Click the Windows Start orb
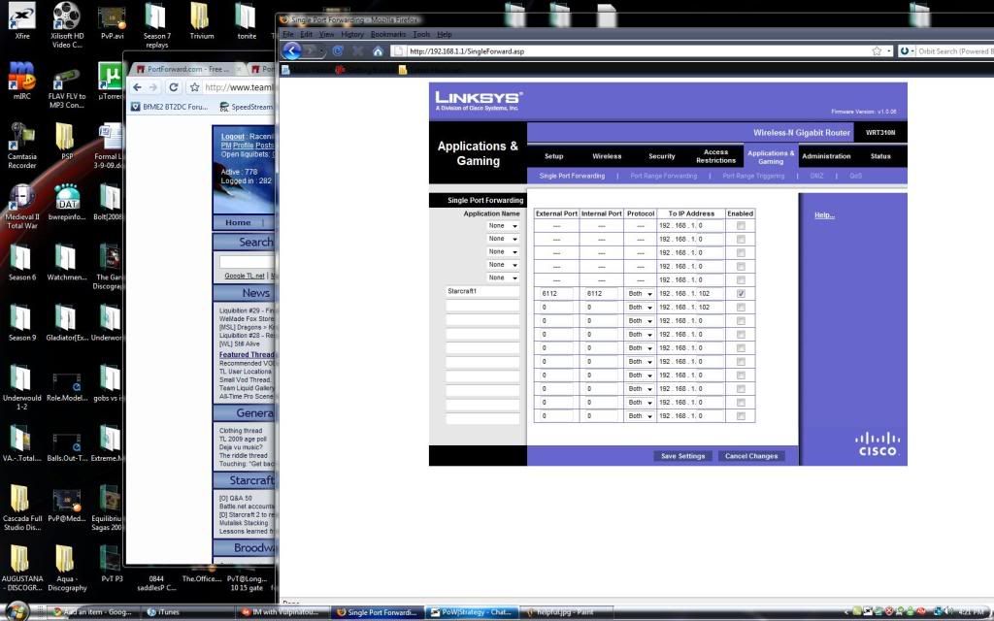Image resolution: width=994 pixels, height=621 pixels. pyautogui.click(x=17, y=611)
